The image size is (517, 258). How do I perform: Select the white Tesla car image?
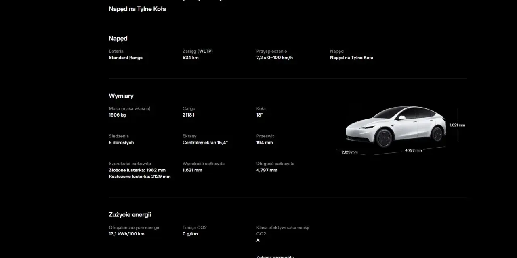point(395,127)
